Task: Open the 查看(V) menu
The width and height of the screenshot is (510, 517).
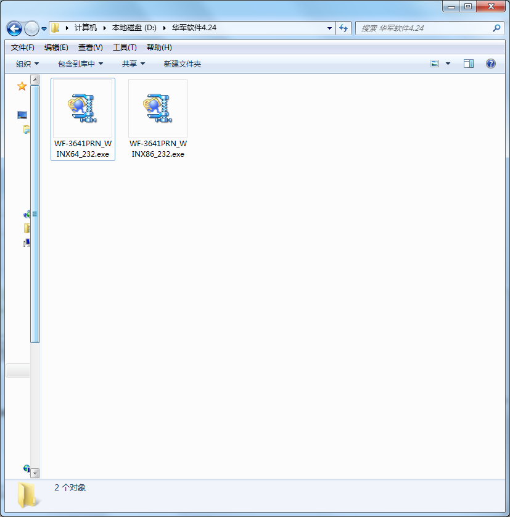Action: (x=90, y=48)
